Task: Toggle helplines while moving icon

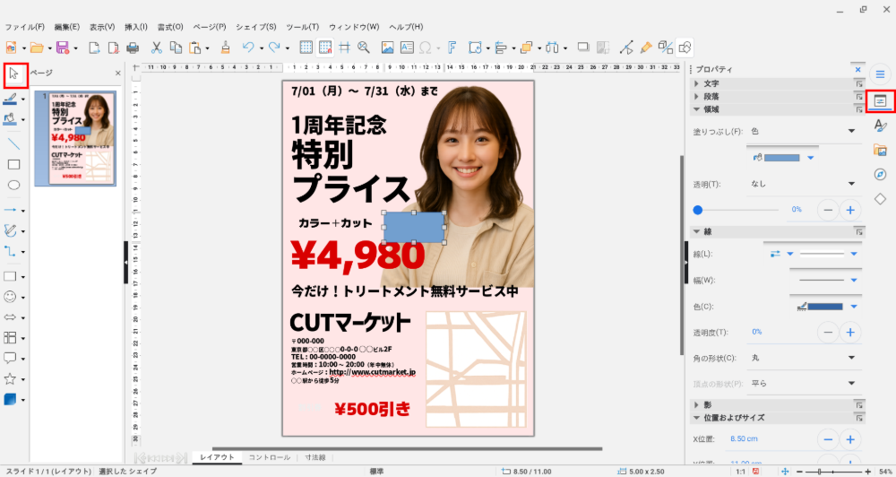Action: tap(344, 48)
